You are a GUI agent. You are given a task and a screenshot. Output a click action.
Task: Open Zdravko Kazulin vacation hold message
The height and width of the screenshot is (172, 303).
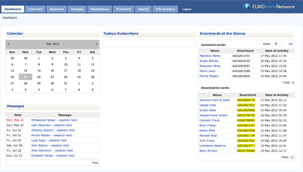53,130
